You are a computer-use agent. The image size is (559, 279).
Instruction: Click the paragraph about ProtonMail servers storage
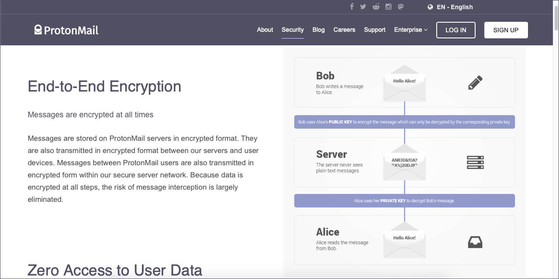pyautogui.click(x=143, y=169)
